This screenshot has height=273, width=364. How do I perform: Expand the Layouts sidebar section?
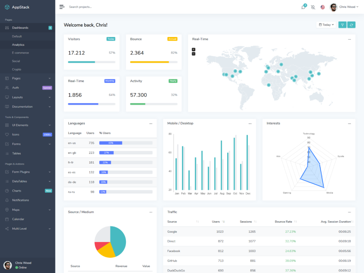pos(28,97)
